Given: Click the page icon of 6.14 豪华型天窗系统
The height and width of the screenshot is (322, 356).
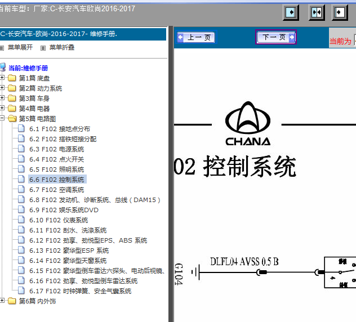Looking at the screenshot, I should pyautogui.click(x=21, y=260).
